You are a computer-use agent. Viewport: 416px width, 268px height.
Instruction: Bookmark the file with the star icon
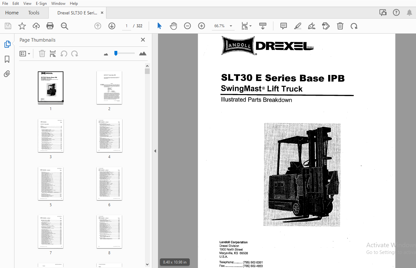click(x=22, y=26)
